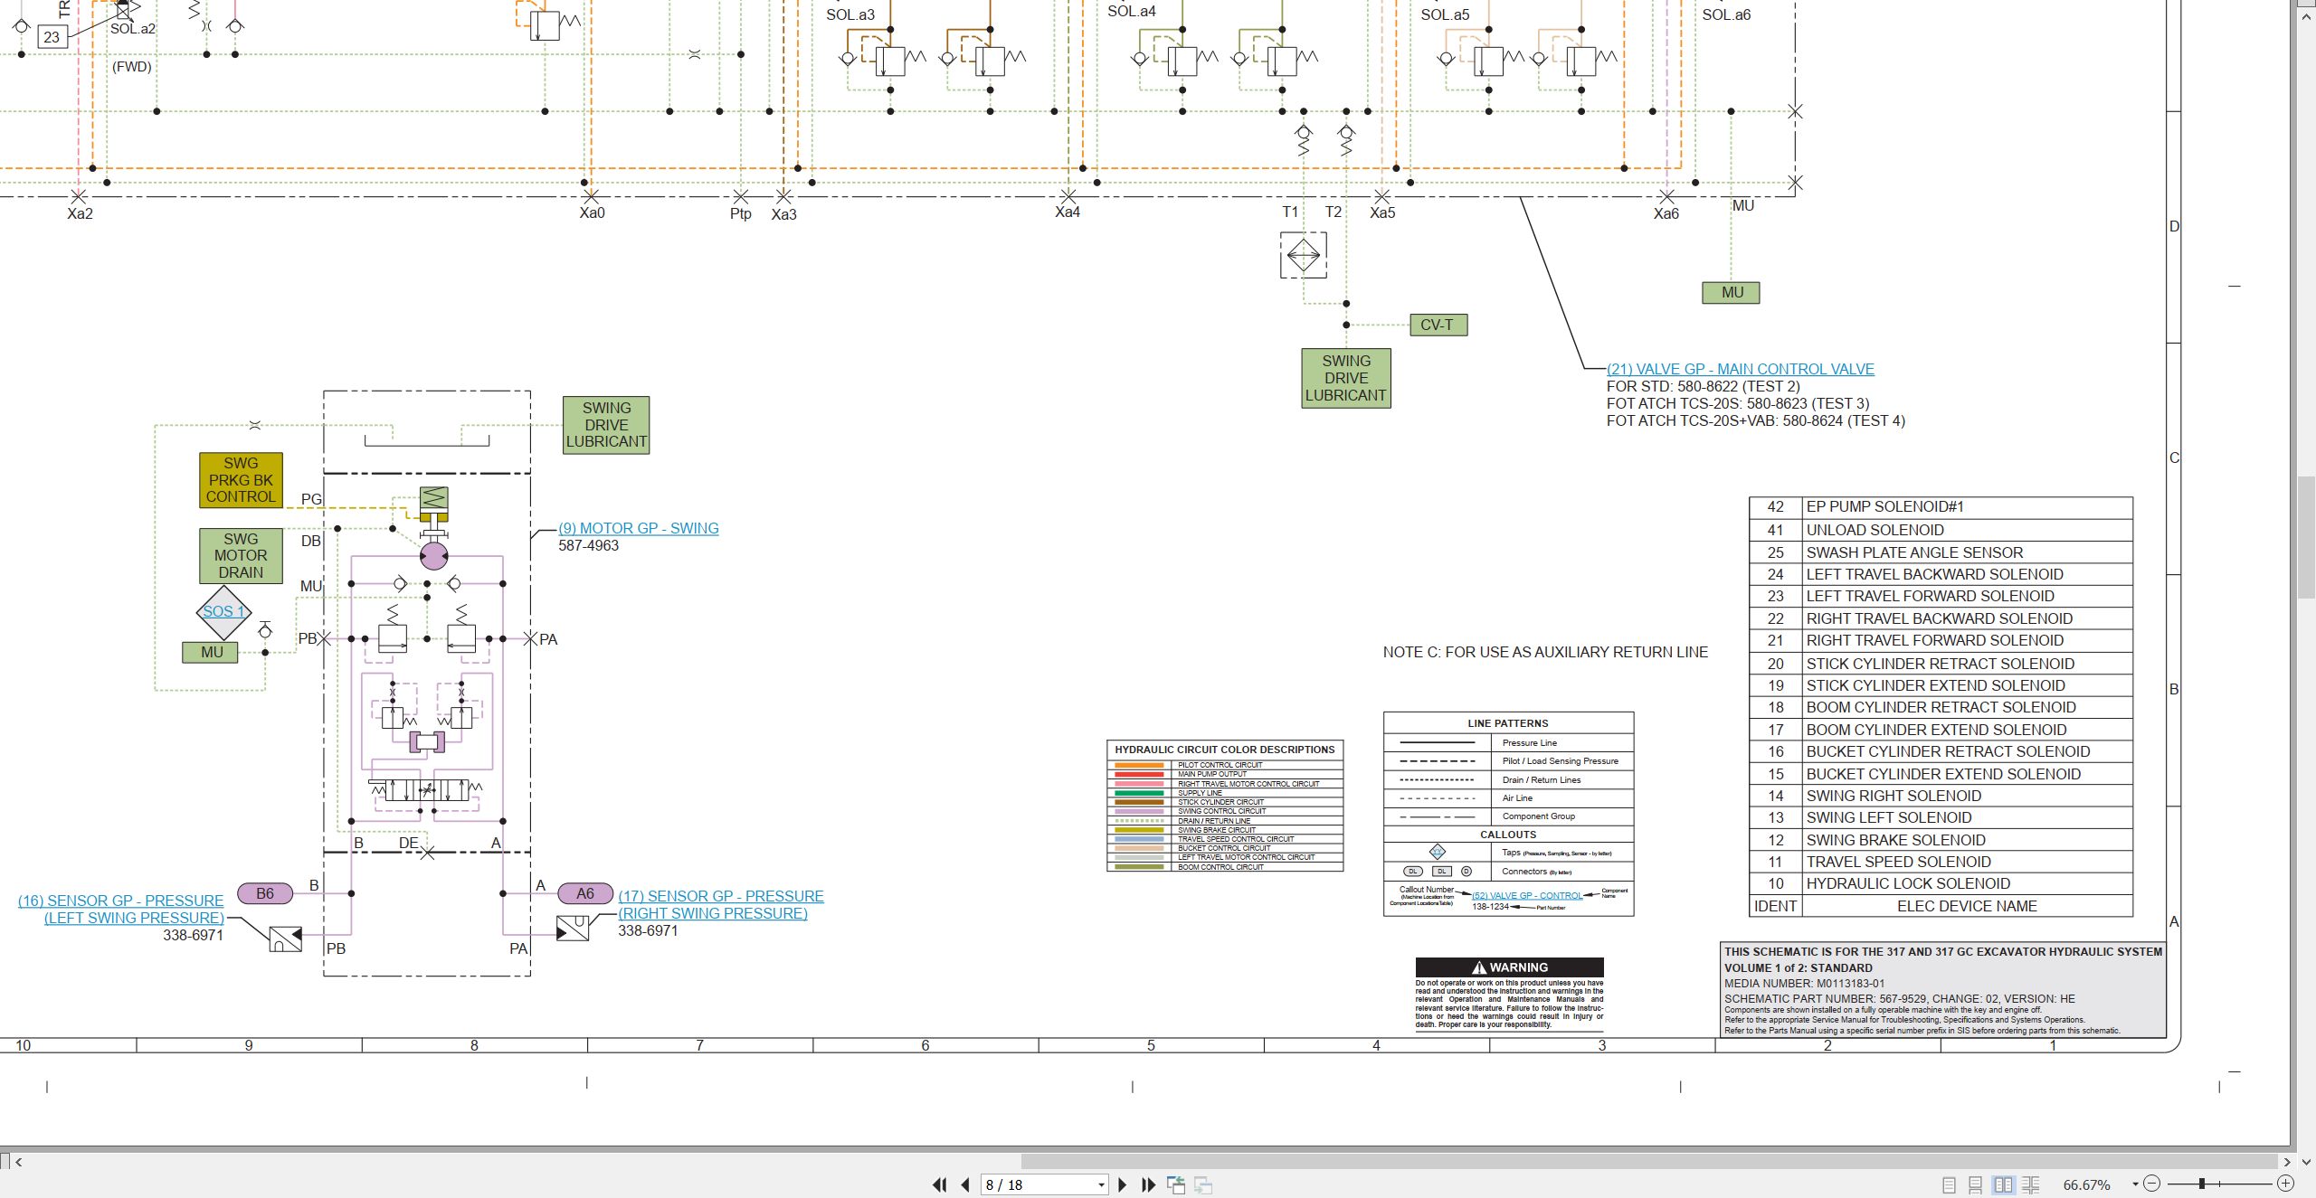
Task: Click the zoom in plus icon
Action: pos(2285,1184)
